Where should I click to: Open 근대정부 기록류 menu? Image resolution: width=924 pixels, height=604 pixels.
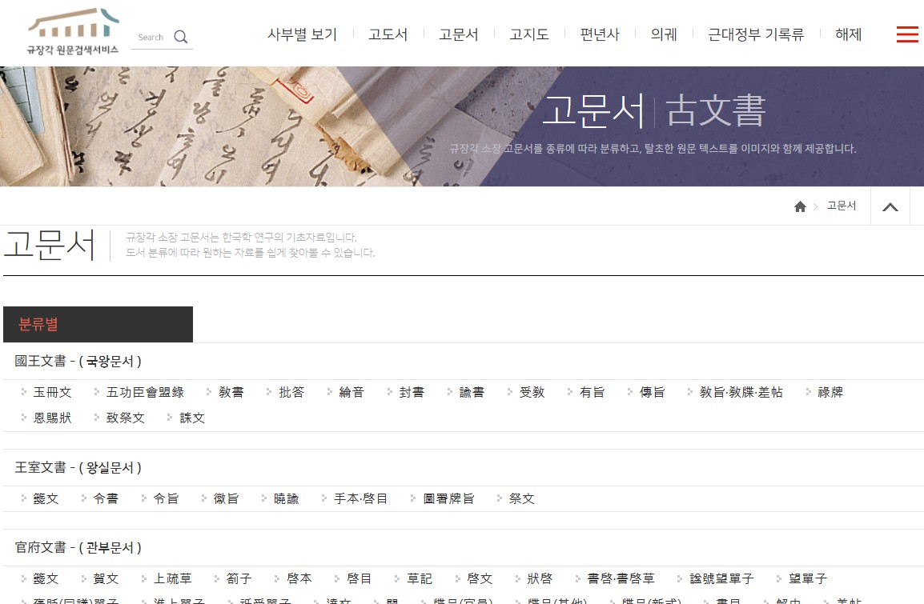click(x=756, y=34)
